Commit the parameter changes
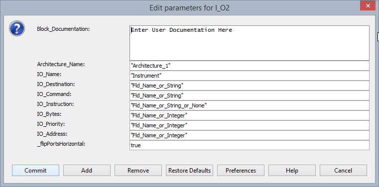Viewport: 379px width, 187px height. [35, 171]
